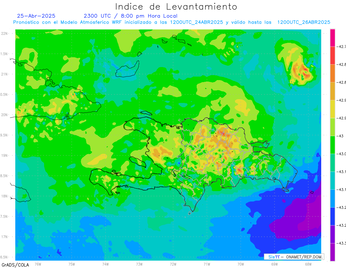This screenshot has width=346, height=268.
Task: Click the '74W' longitude label
Action: 106,264
